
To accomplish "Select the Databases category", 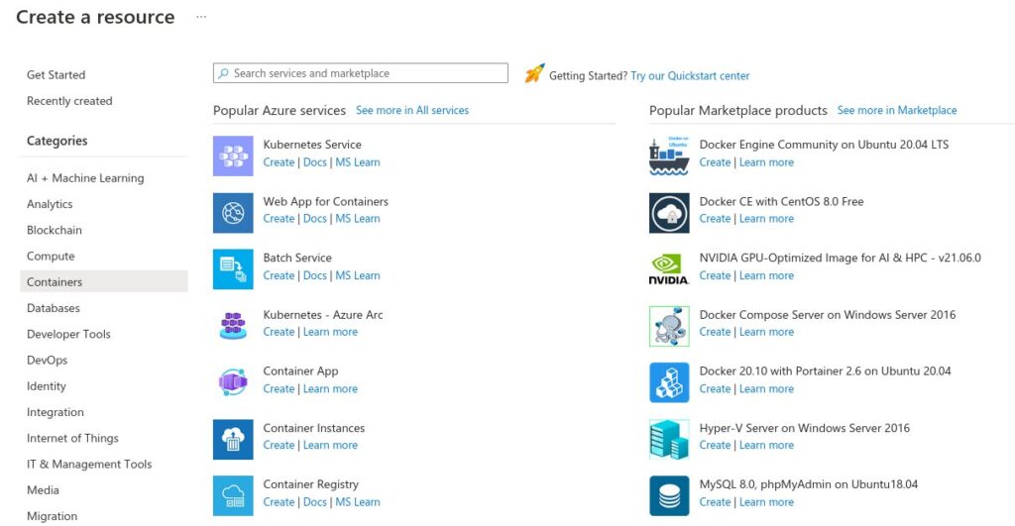I will pyautogui.click(x=54, y=308).
